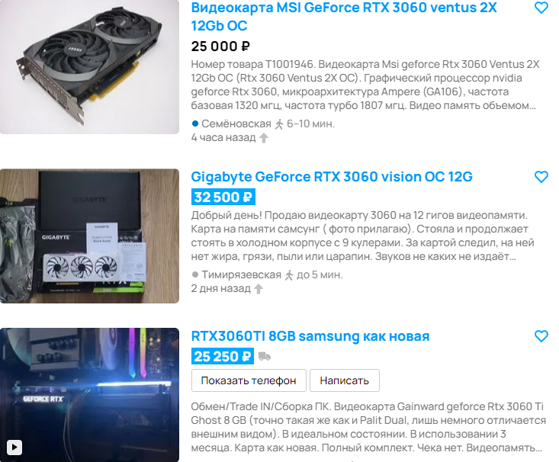Favorite the MSI RTX 3060 Ventus listing
Screen dimensions: 559x462
pos(541,8)
